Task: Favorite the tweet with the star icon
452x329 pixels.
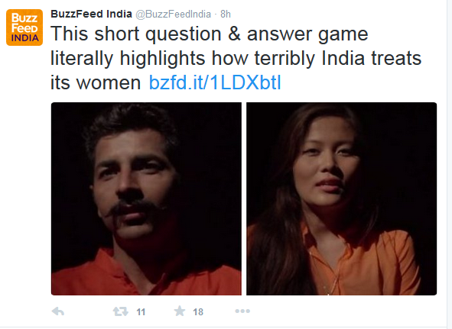Action: click(x=180, y=311)
